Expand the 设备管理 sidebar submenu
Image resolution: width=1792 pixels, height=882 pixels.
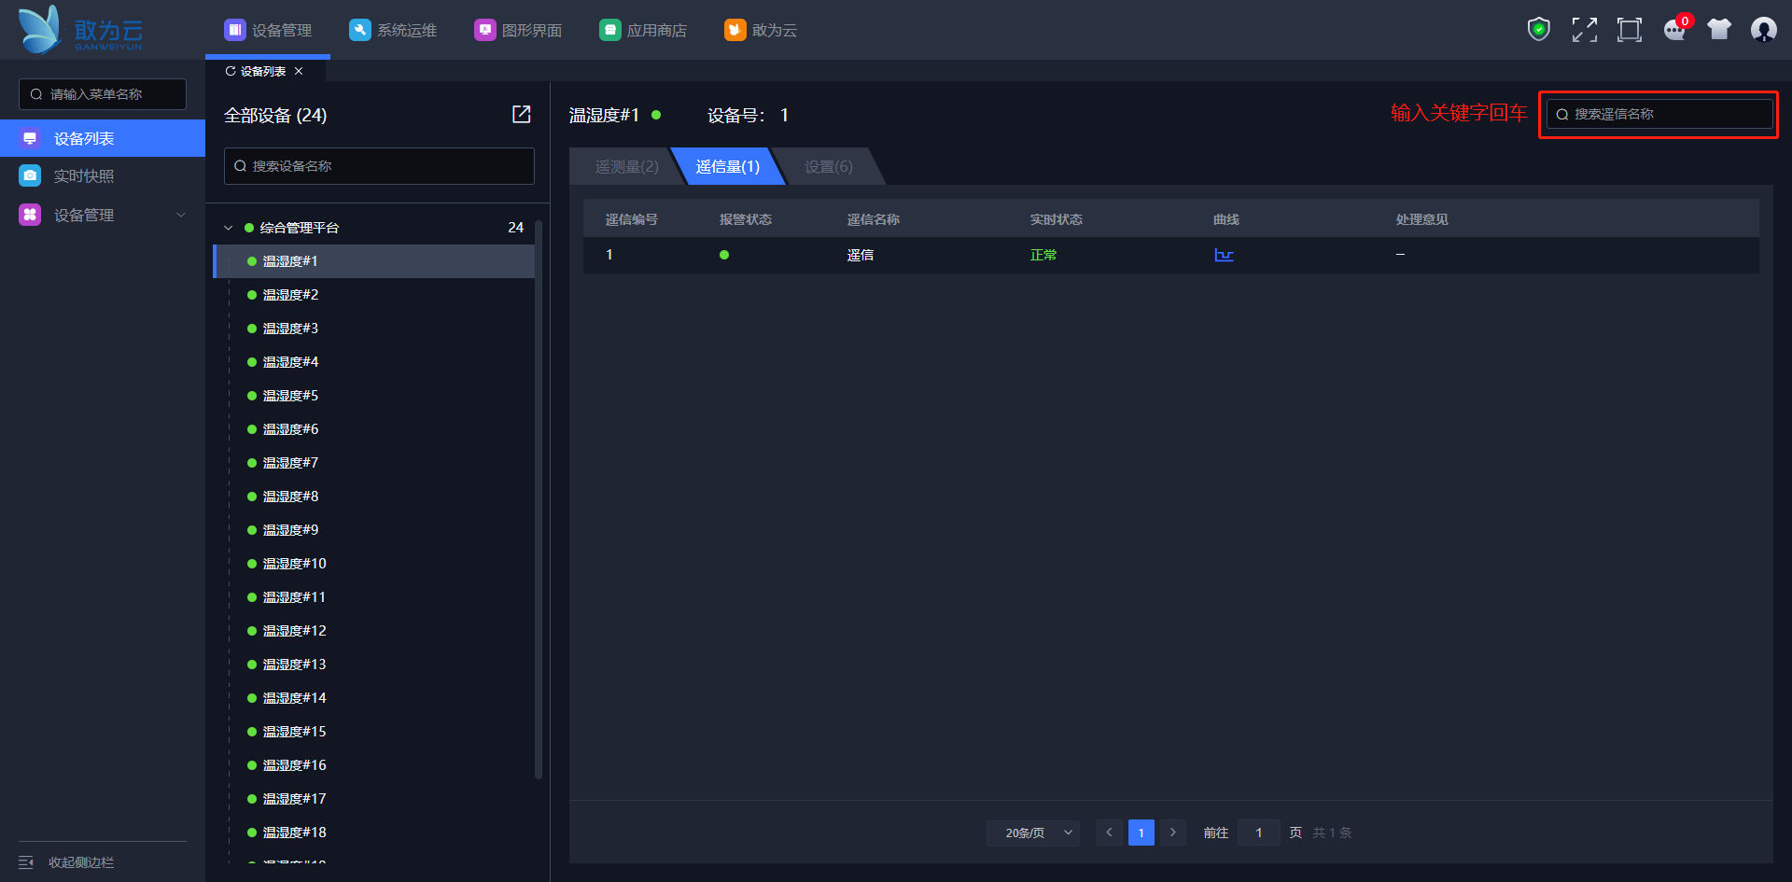coord(181,215)
